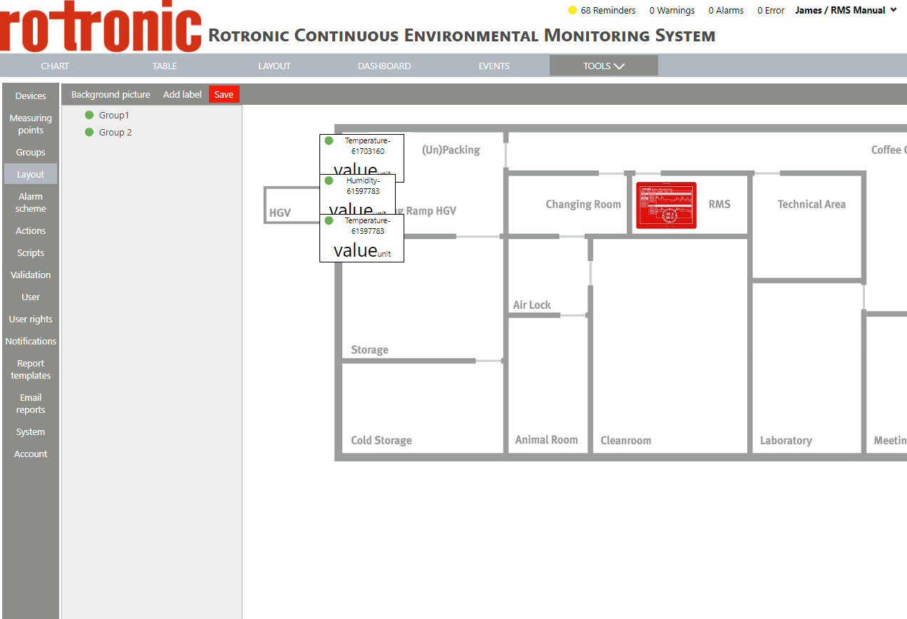Screen dimensions: 907x619
Task: Open Report templates in the sidebar
Action: pyautogui.click(x=31, y=369)
